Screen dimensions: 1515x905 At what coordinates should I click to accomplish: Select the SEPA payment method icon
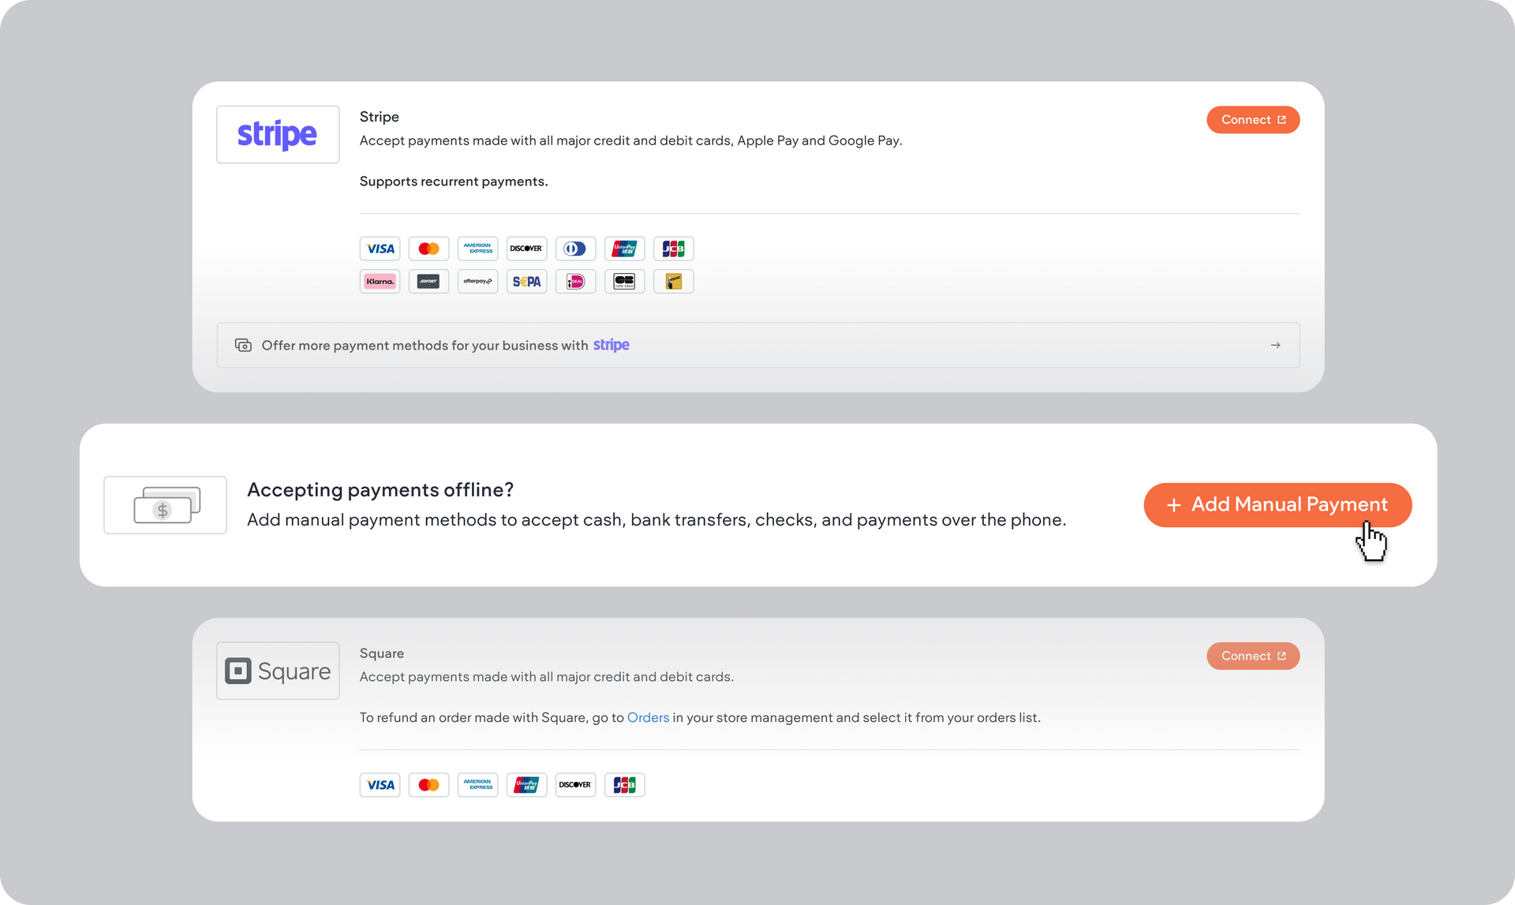pyautogui.click(x=526, y=281)
